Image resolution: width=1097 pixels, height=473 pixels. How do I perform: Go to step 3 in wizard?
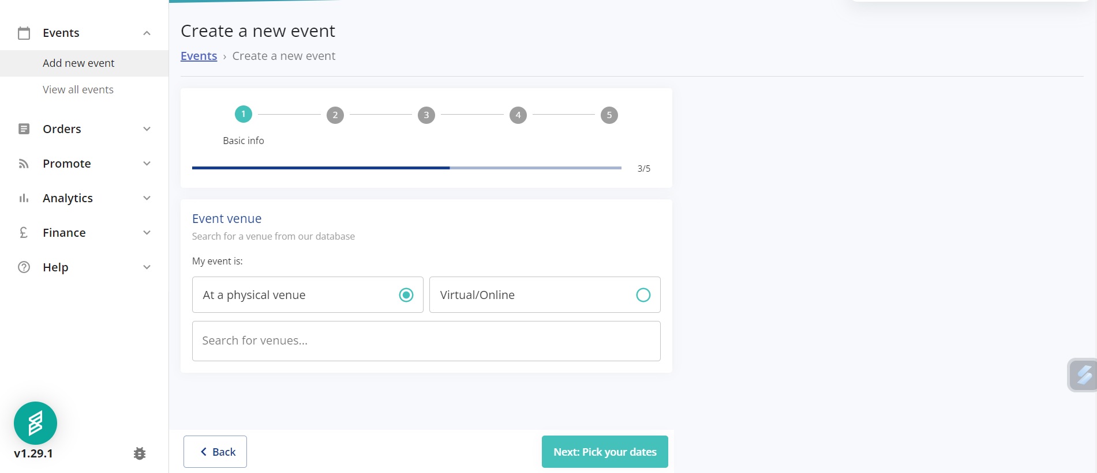[426, 115]
